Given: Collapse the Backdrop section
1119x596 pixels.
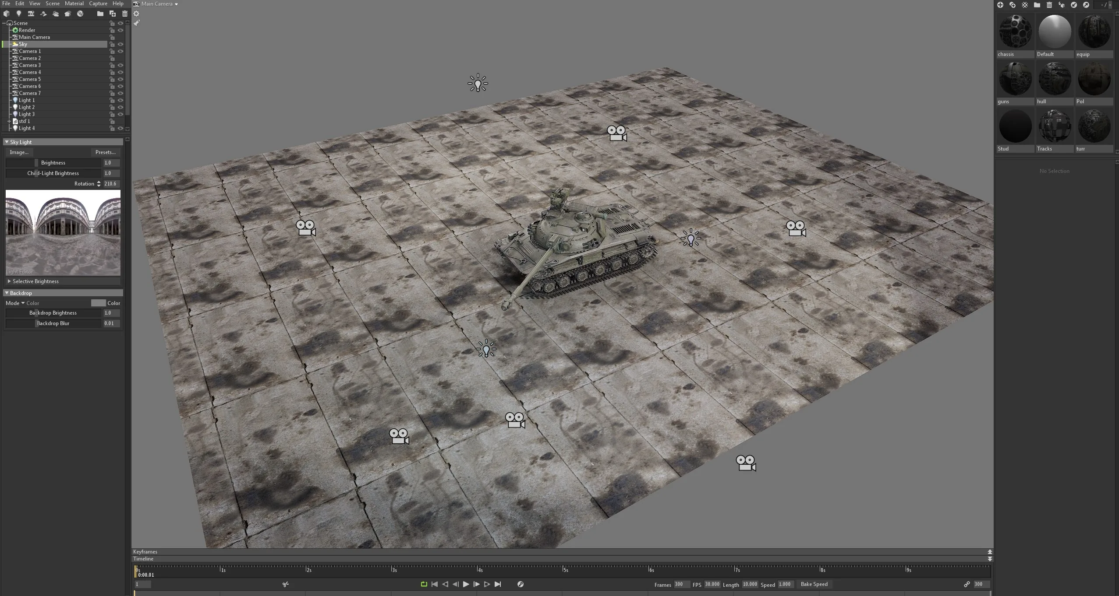Looking at the screenshot, I should (x=7, y=293).
